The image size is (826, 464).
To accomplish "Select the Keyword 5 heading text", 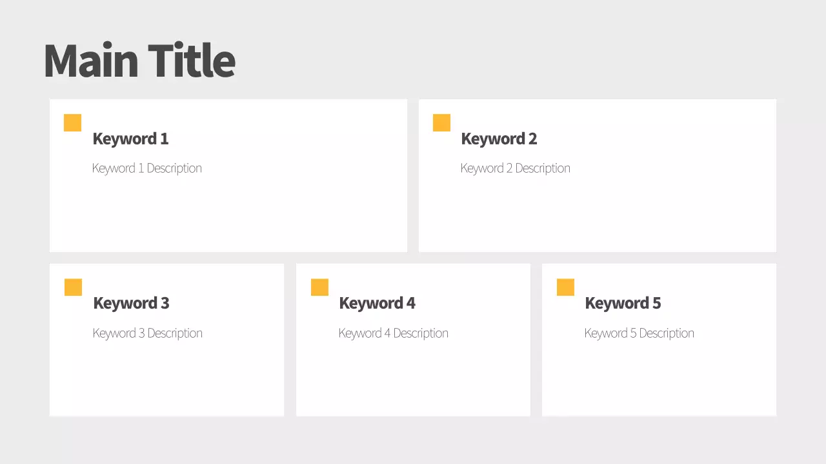I will (x=623, y=303).
